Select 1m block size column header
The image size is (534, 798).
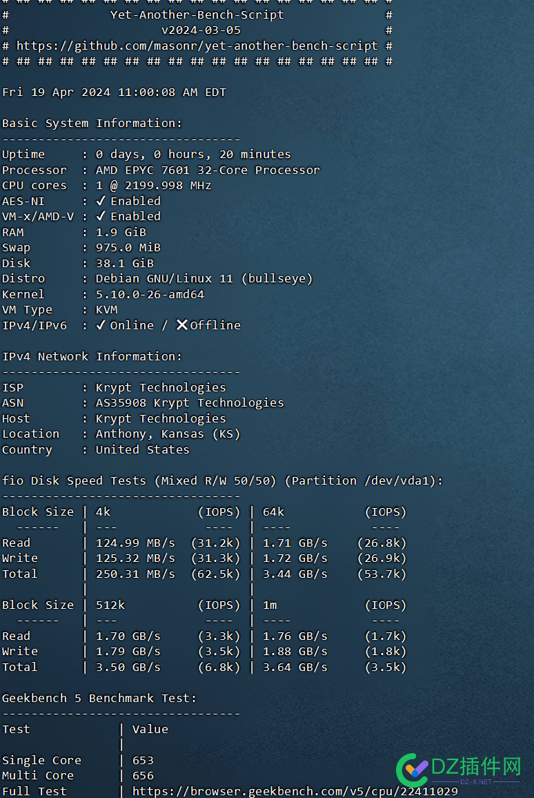pyautogui.click(x=270, y=605)
